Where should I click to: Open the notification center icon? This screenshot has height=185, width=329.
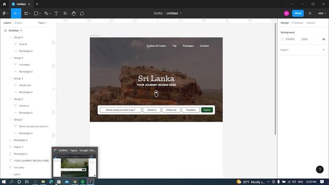(x=322, y=181)
